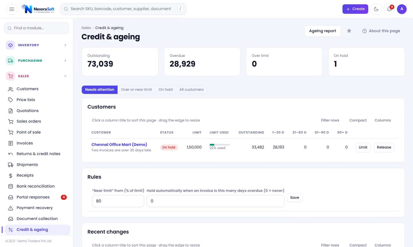This screenshot has width=413, height=247.
Task: Click the 22% used limit bar
Action: (220, 145)
